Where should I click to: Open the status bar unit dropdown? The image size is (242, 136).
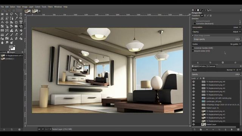click(x=41, y=129)
